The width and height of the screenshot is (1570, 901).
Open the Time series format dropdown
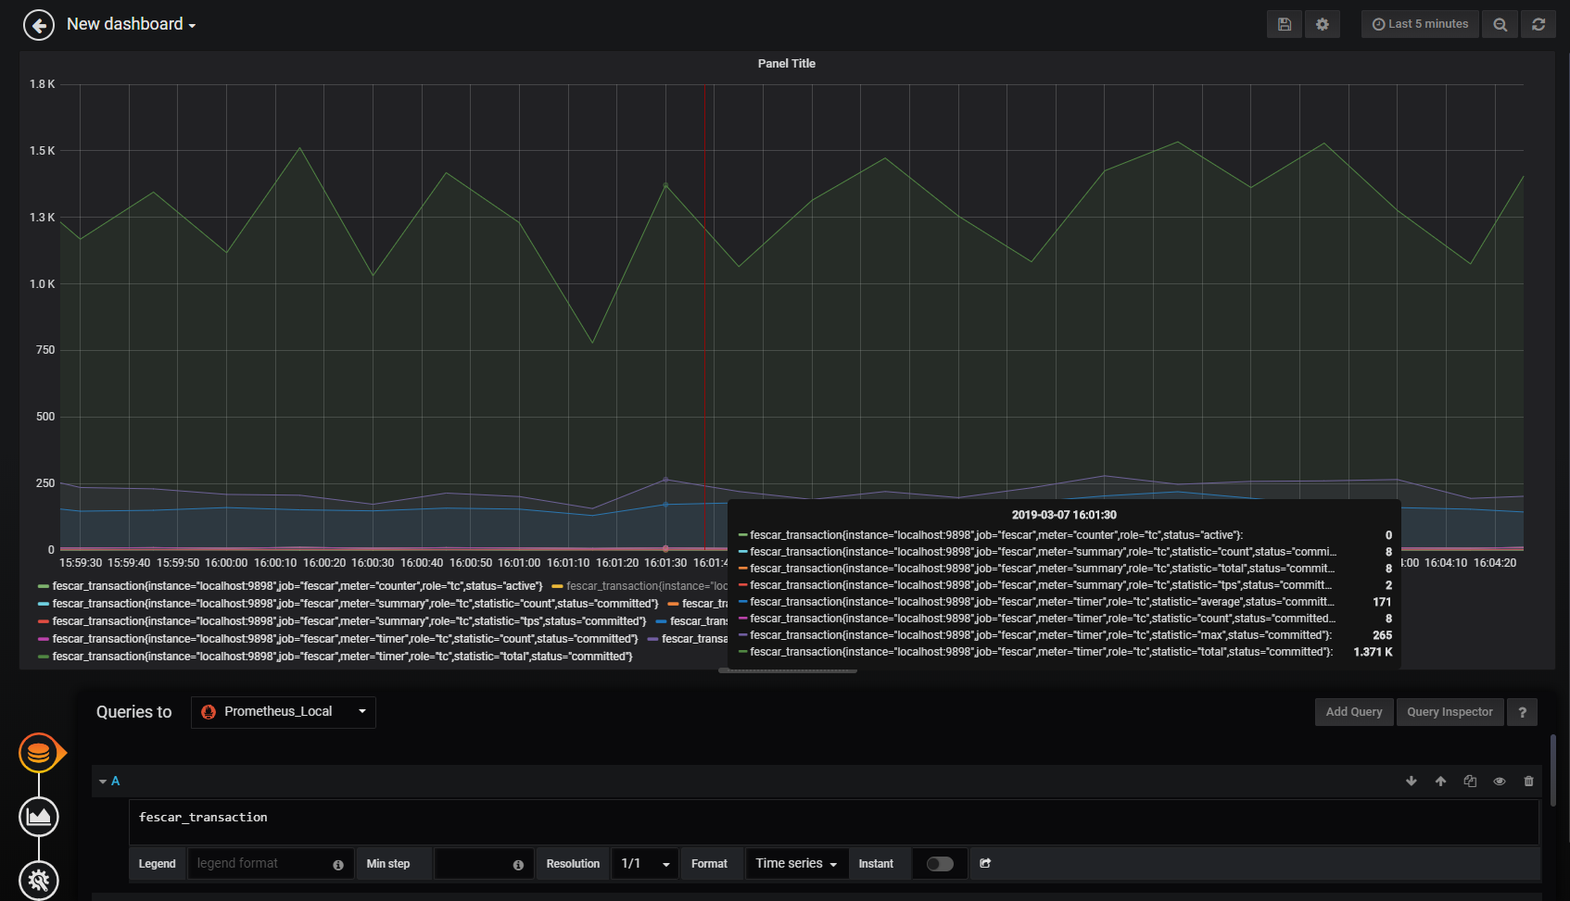pyautogui.click(x=796, y=864)
